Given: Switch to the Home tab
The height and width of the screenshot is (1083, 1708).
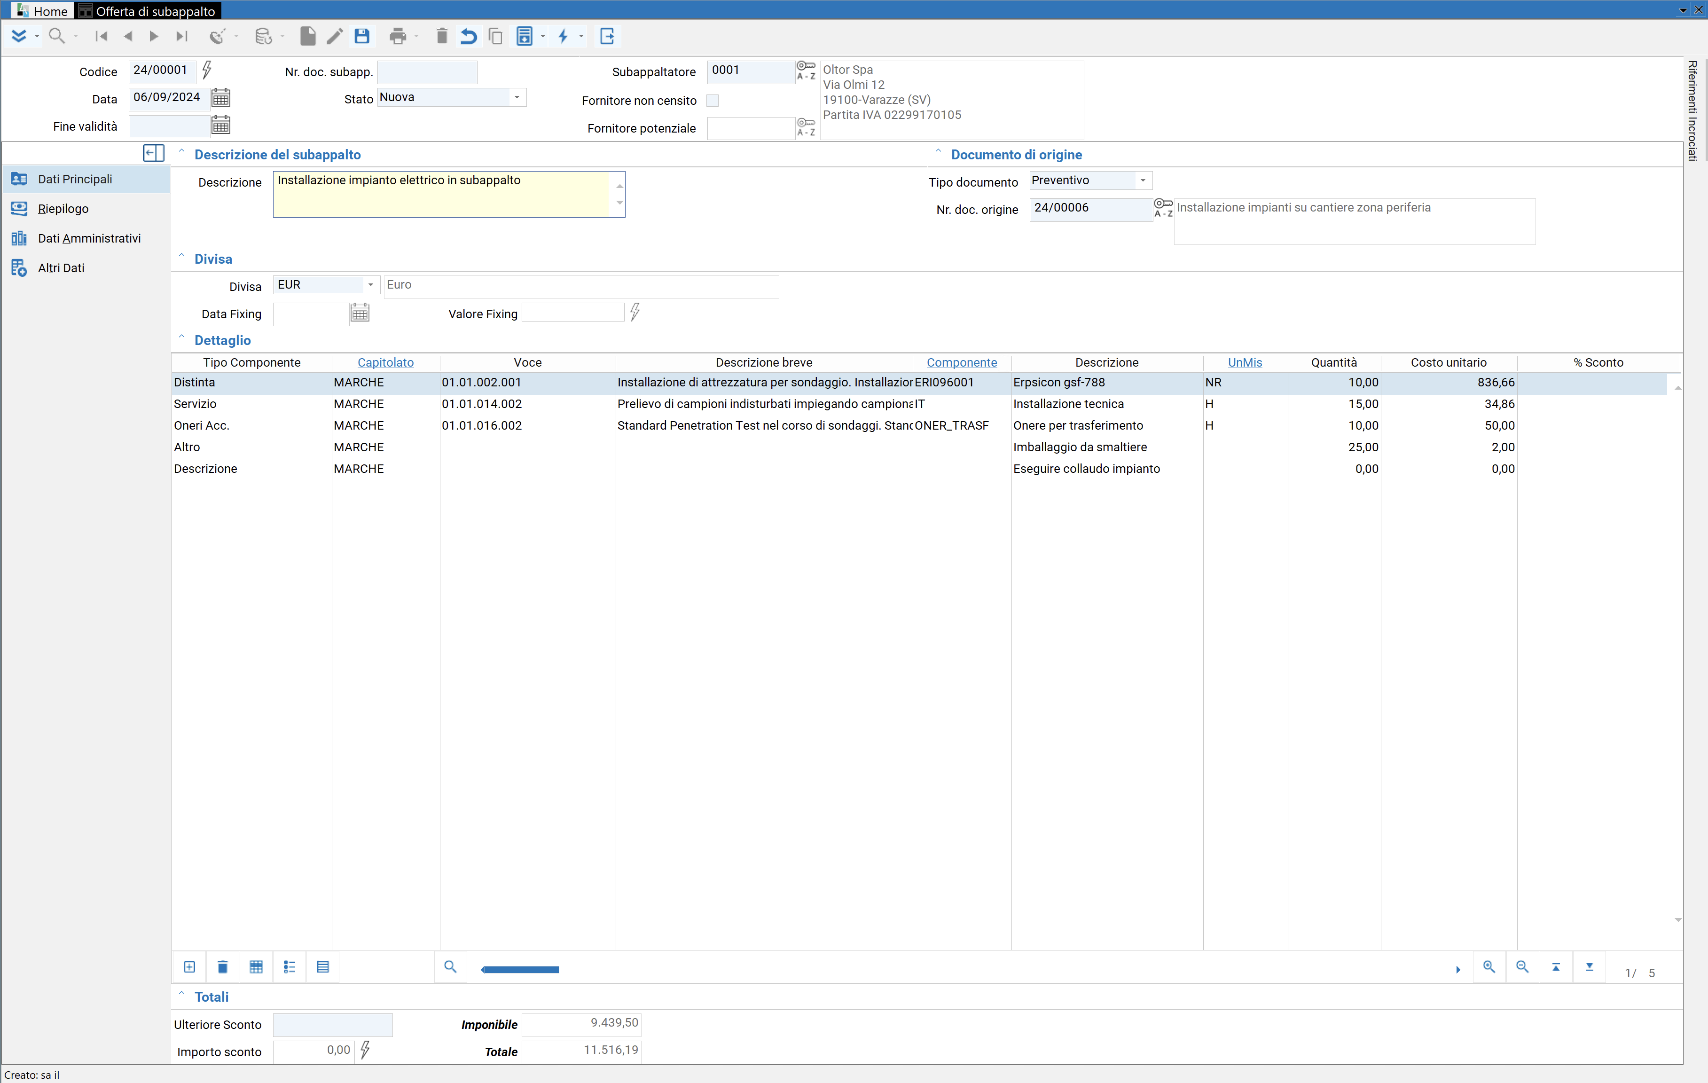Looking at the screenshot, I should point(42,11).
